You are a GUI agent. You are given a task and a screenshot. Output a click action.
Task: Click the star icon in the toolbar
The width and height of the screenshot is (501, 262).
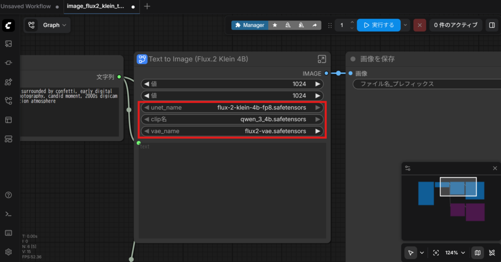pyautogui.click(x=274, y=25)
